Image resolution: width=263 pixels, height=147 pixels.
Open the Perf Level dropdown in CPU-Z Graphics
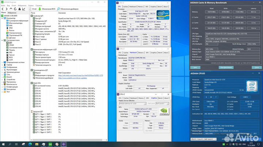point(162,103)
